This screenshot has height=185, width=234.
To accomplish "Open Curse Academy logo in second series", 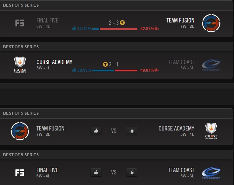I will 20,65.
